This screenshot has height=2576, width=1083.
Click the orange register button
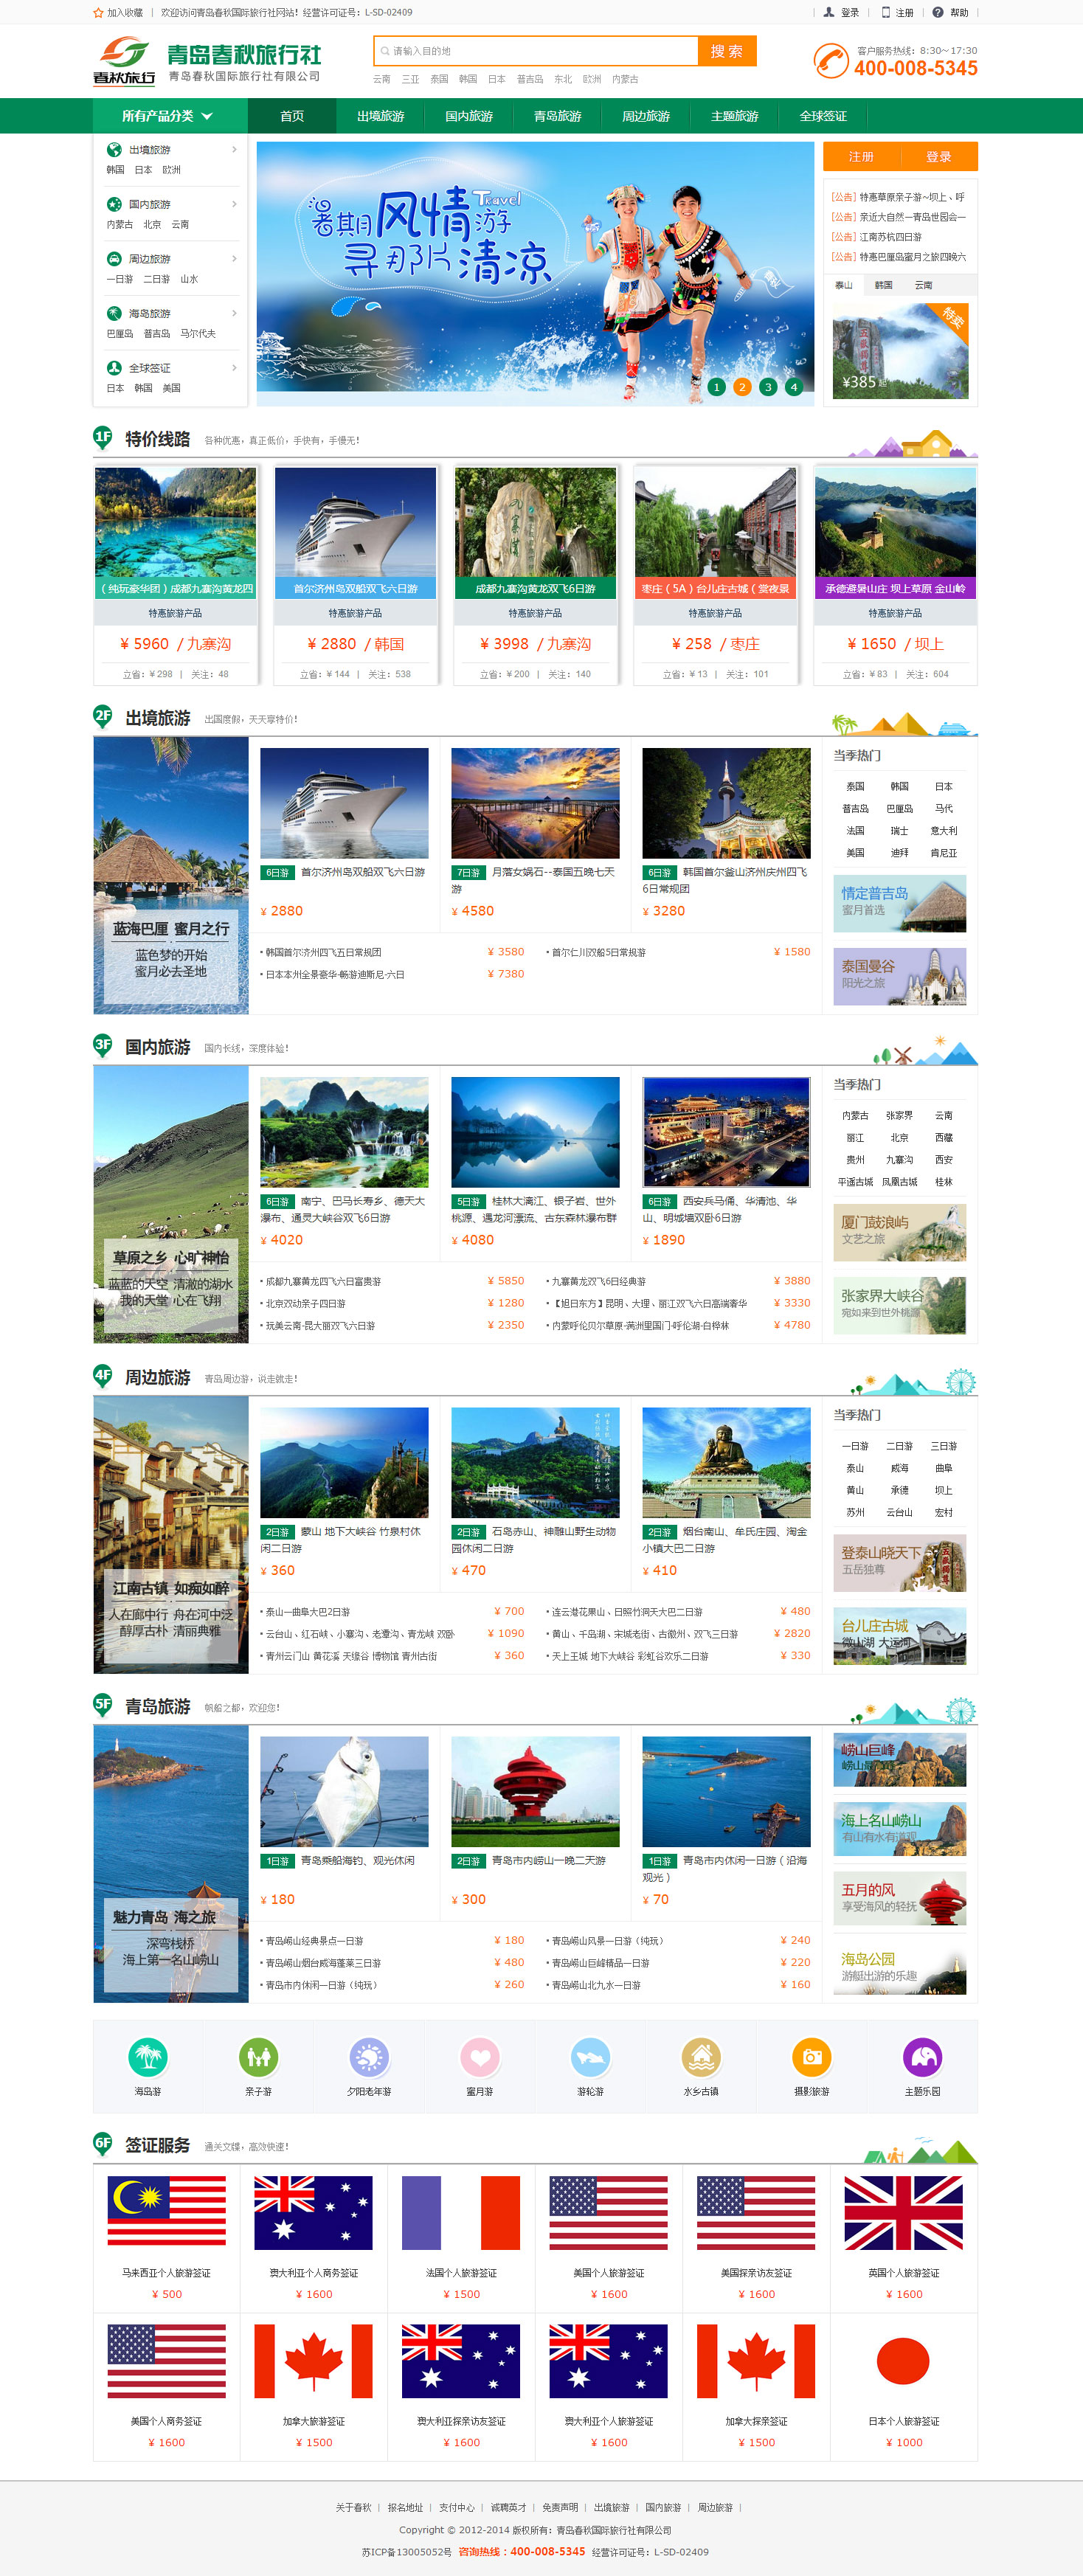tap(861, 157)
